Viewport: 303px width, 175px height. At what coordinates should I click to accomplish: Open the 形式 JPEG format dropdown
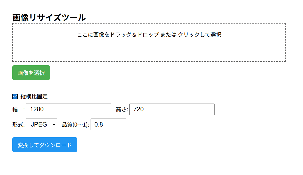(x=41, y=124)
